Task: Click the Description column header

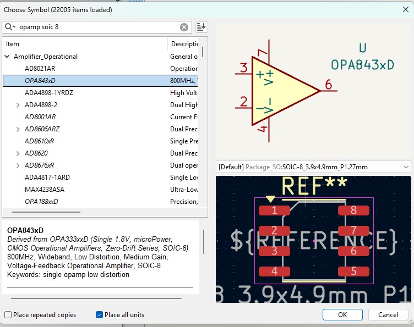Action: [x=183, y=44]
